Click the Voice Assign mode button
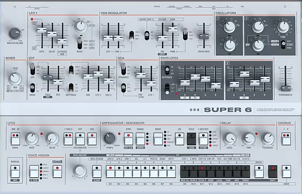The image size is (302, 194). point(34,171)
